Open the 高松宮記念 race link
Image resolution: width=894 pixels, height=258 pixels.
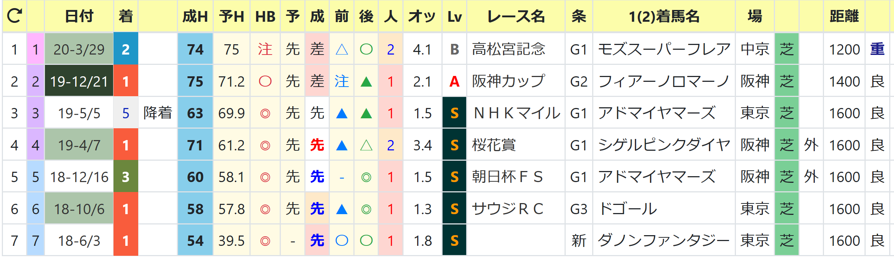pyautogui.click(x=509, y=49)
